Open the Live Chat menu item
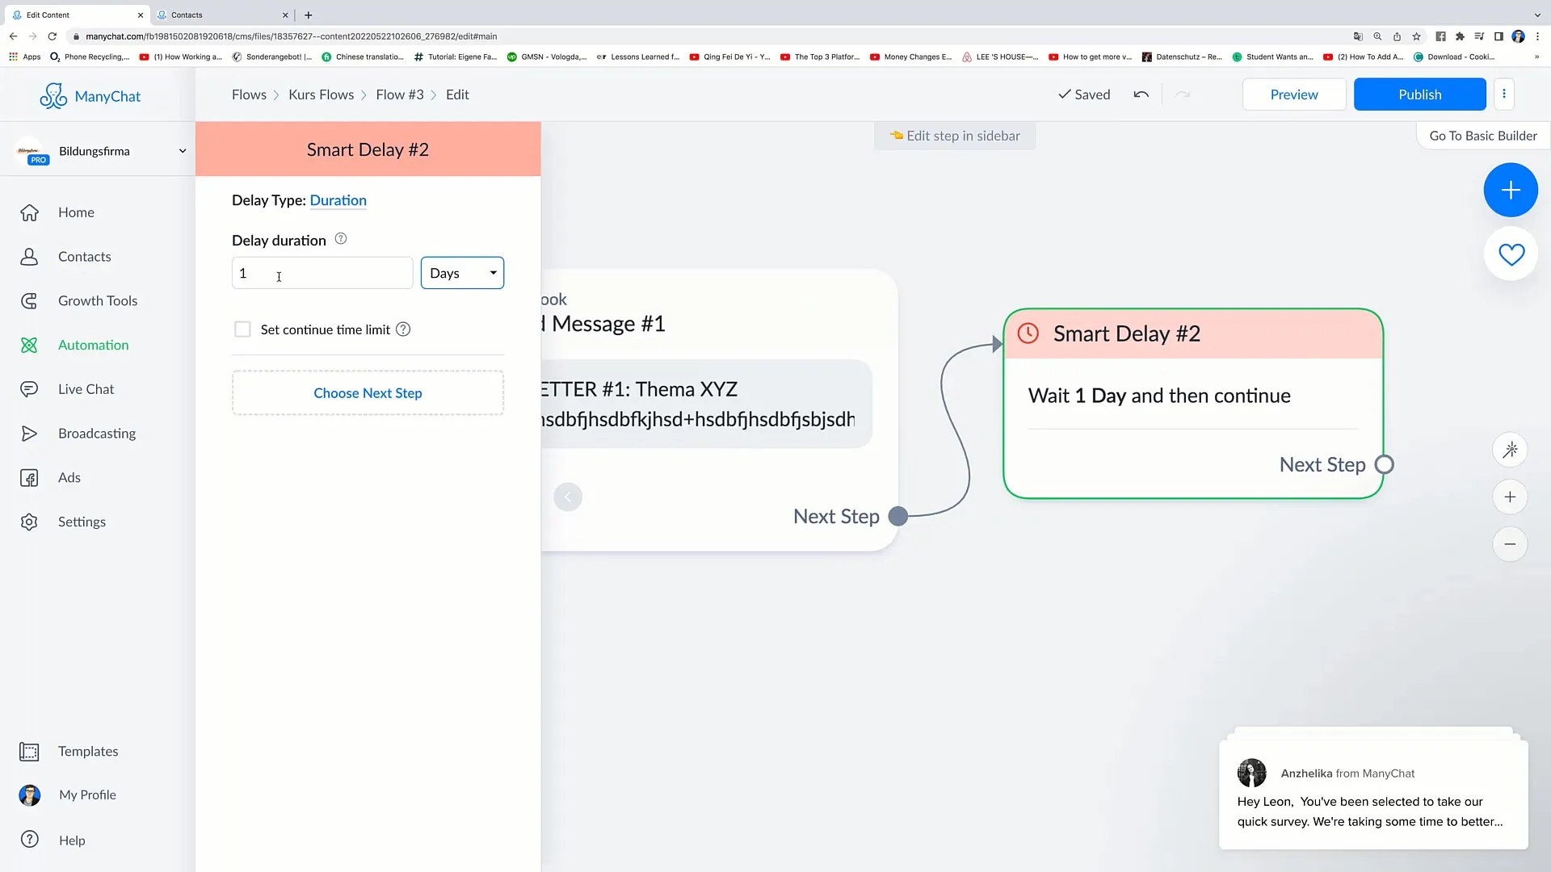The height and width of the screenshot is (872, 1551). [x=86, y=389]
